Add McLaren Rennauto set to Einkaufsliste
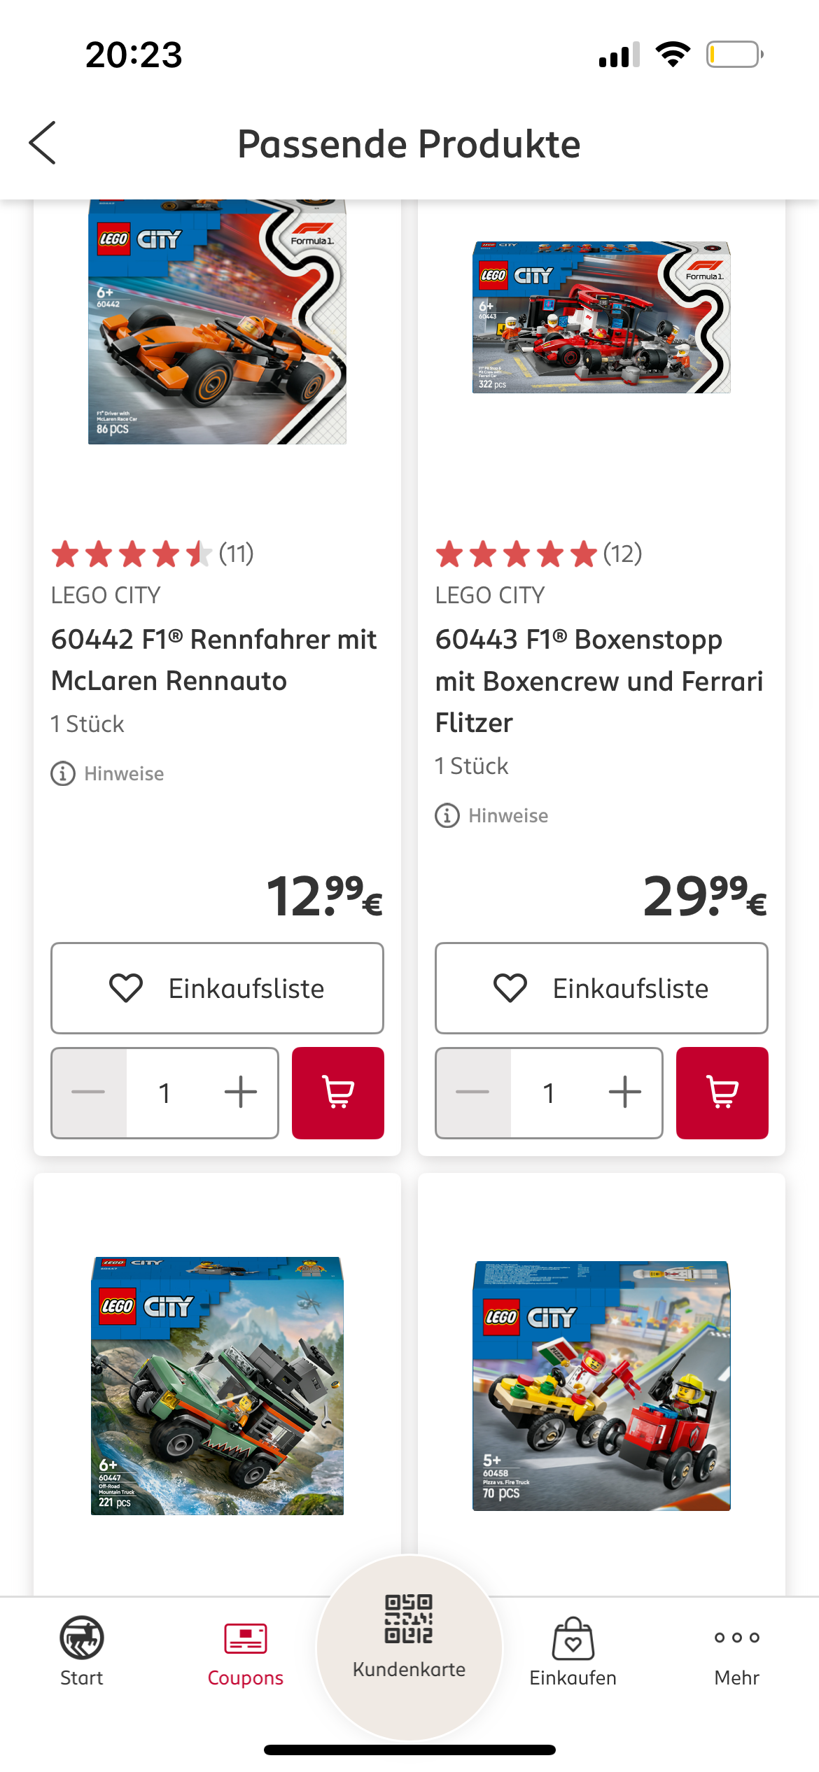Viewport: 819px width, 1772px height. tap(217, 988)
